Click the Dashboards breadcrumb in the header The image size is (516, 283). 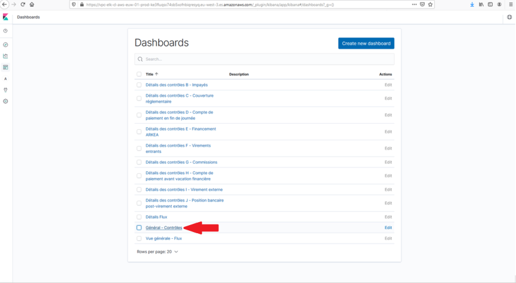[x=29, y=17]
